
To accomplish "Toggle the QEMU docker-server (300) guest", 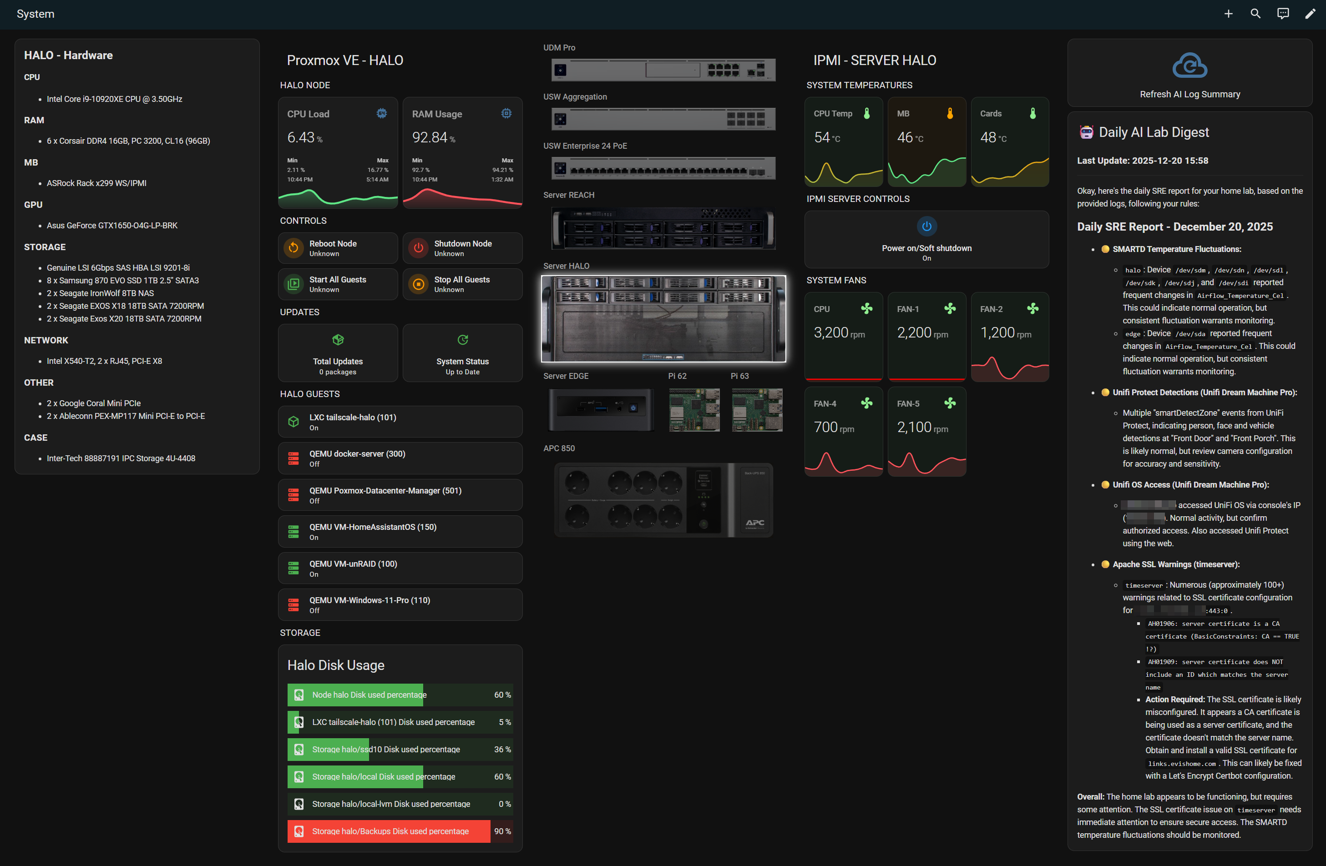I will 400,458.
